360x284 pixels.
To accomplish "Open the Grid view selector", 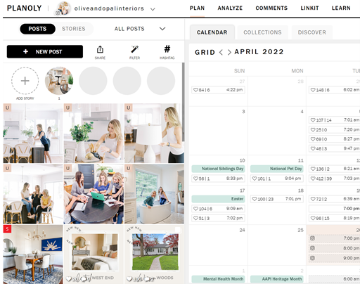I will pos(205,52).
